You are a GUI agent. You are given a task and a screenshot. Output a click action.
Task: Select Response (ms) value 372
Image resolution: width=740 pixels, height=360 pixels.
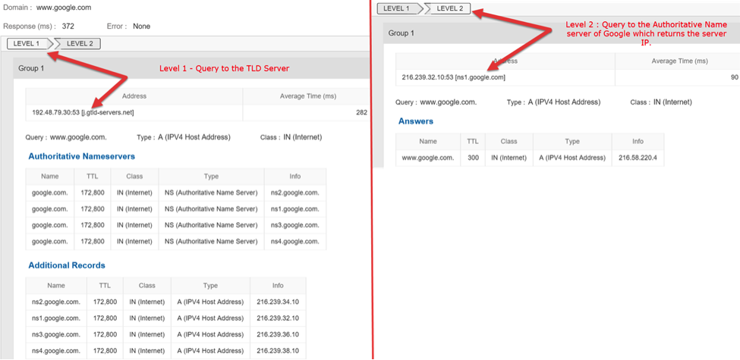point(68,27)
